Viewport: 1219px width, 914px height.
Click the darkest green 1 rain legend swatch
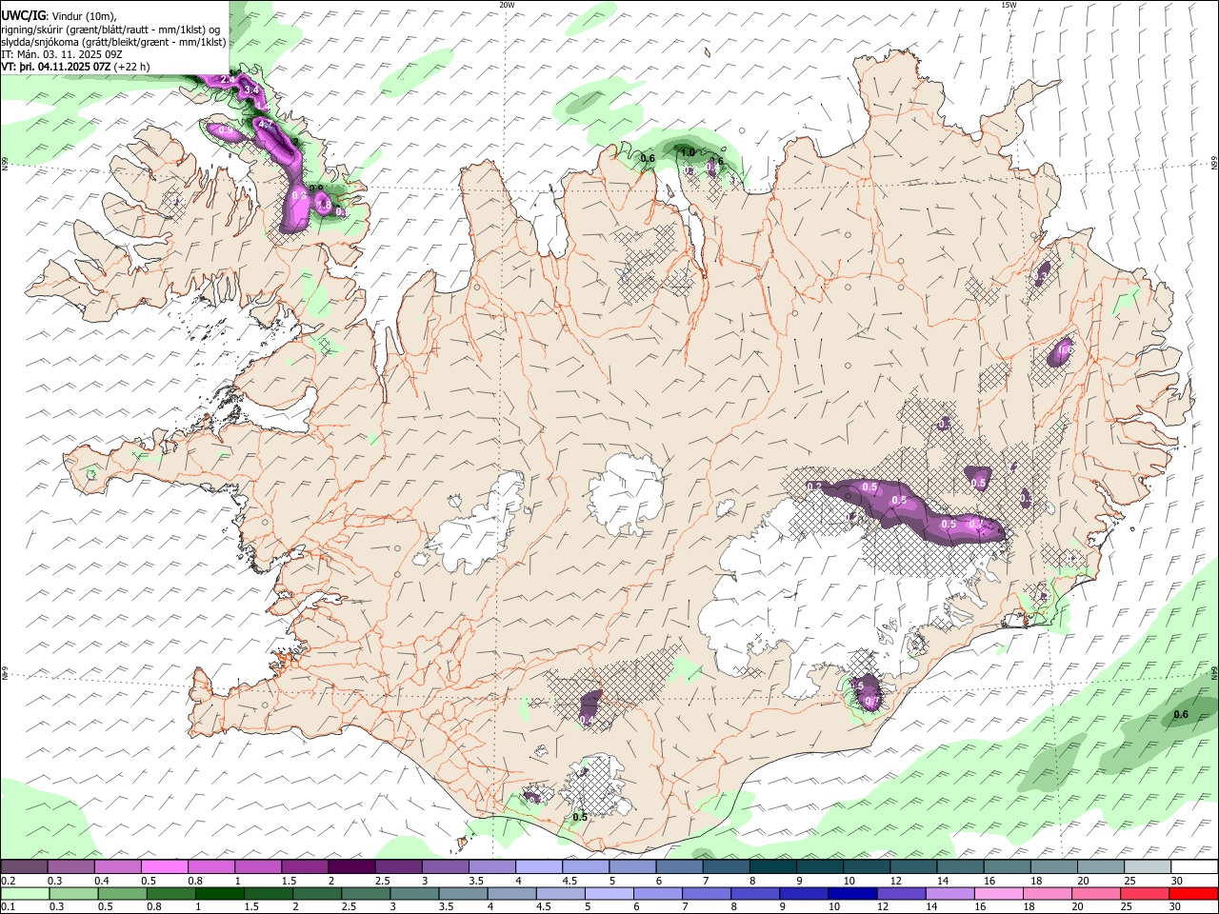[220, 893]
